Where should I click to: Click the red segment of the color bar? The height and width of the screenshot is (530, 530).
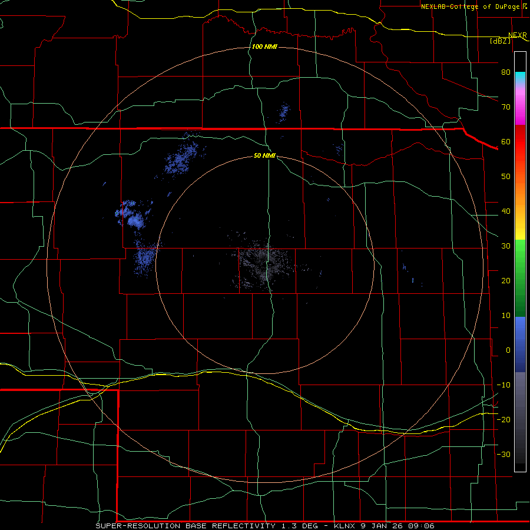tap(520, 142)
